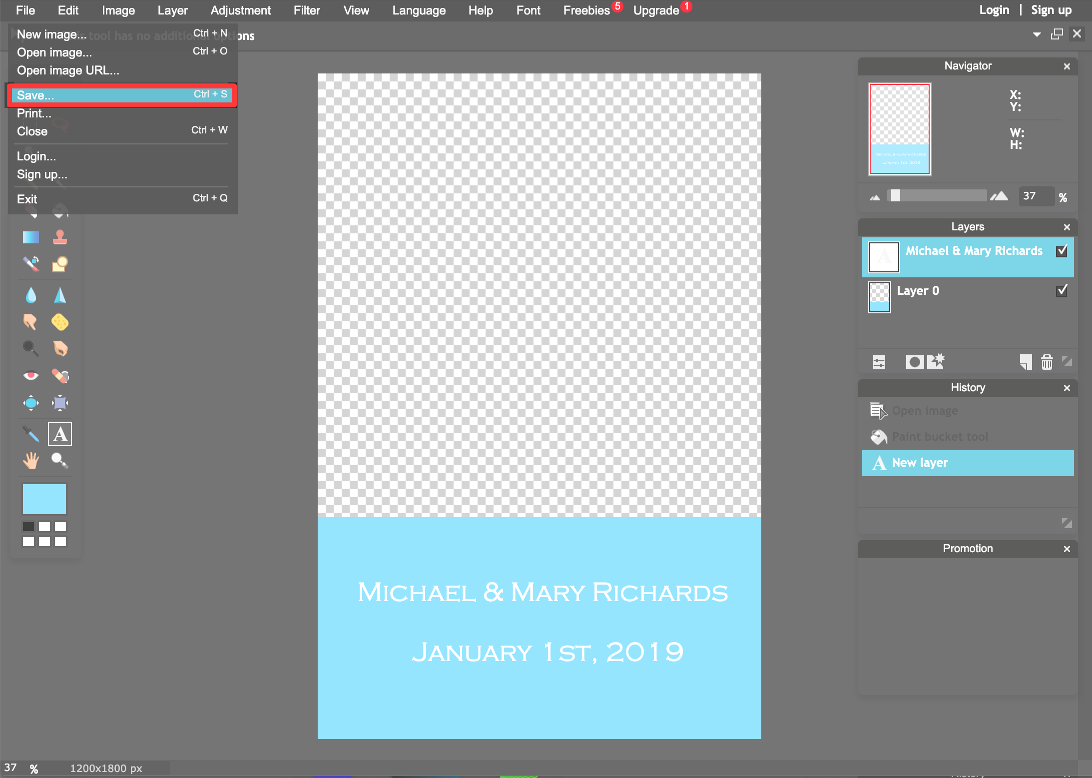Click the Navigator preview thumbnail
Viewport: 1092px width, 778px height.
[900, 129]
